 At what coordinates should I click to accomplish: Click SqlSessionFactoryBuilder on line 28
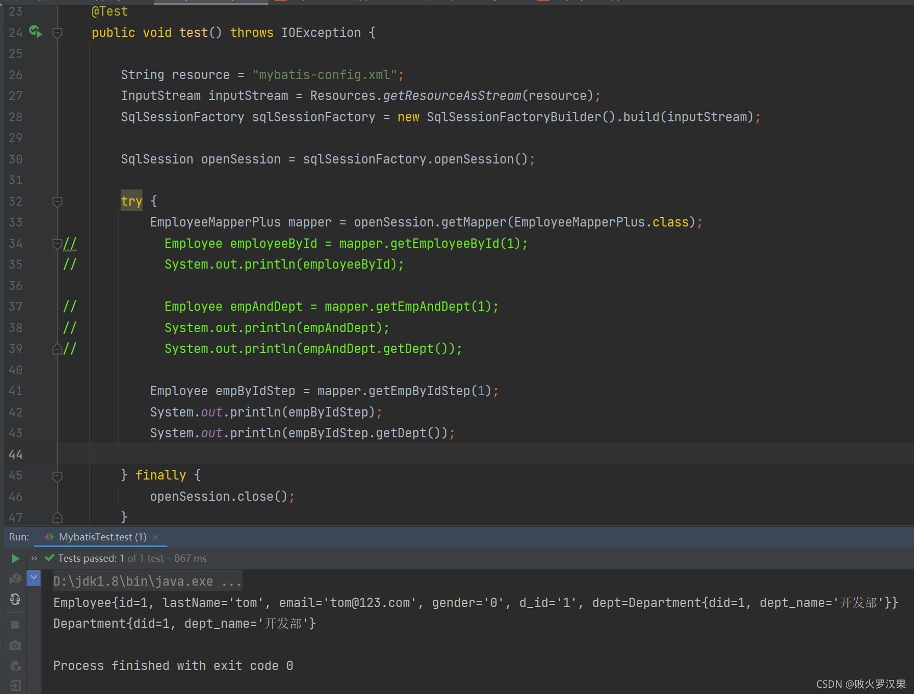(514, 117)
